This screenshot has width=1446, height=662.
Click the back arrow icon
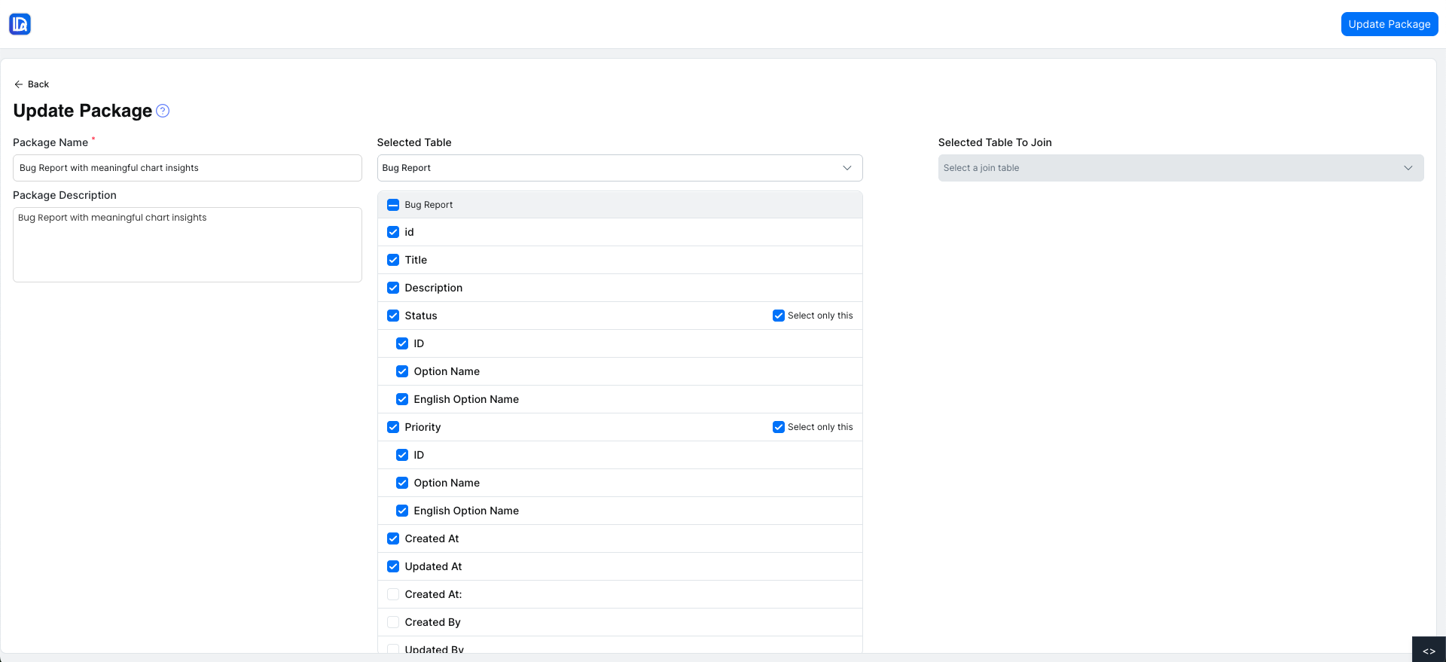tap(19, 84)
